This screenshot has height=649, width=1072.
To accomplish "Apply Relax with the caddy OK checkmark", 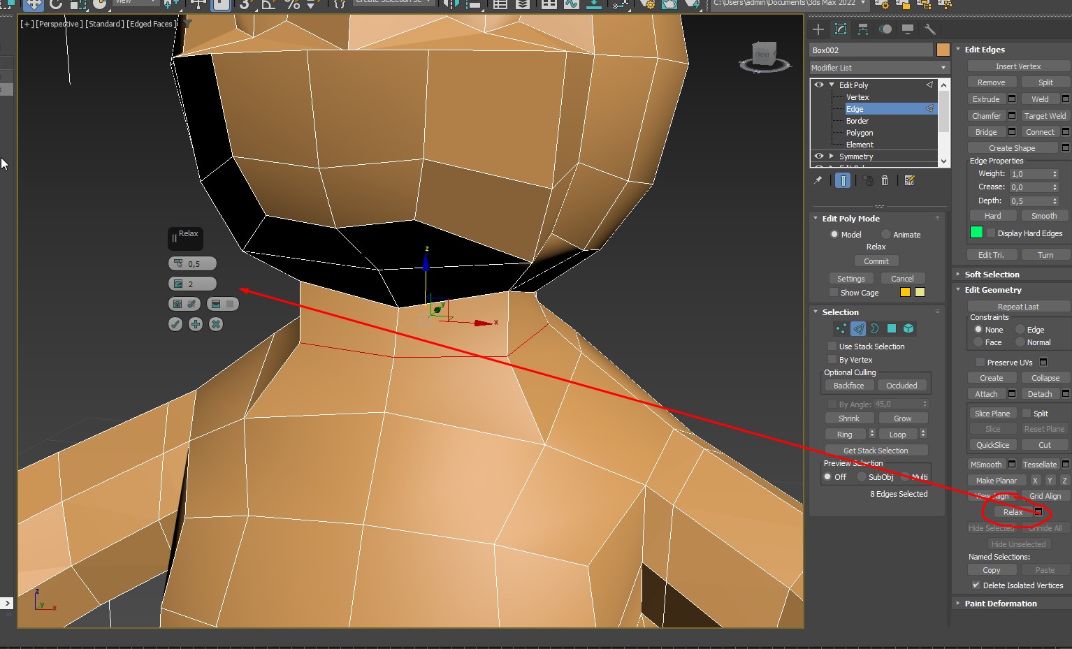I will tap(175, 324).
